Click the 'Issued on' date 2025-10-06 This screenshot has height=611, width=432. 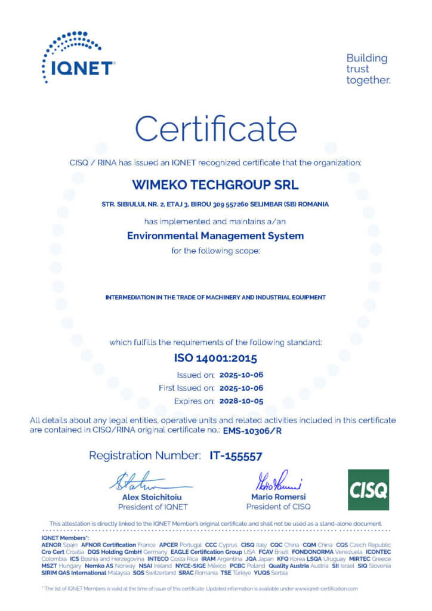pyautogui.click(x=241, y=375)
